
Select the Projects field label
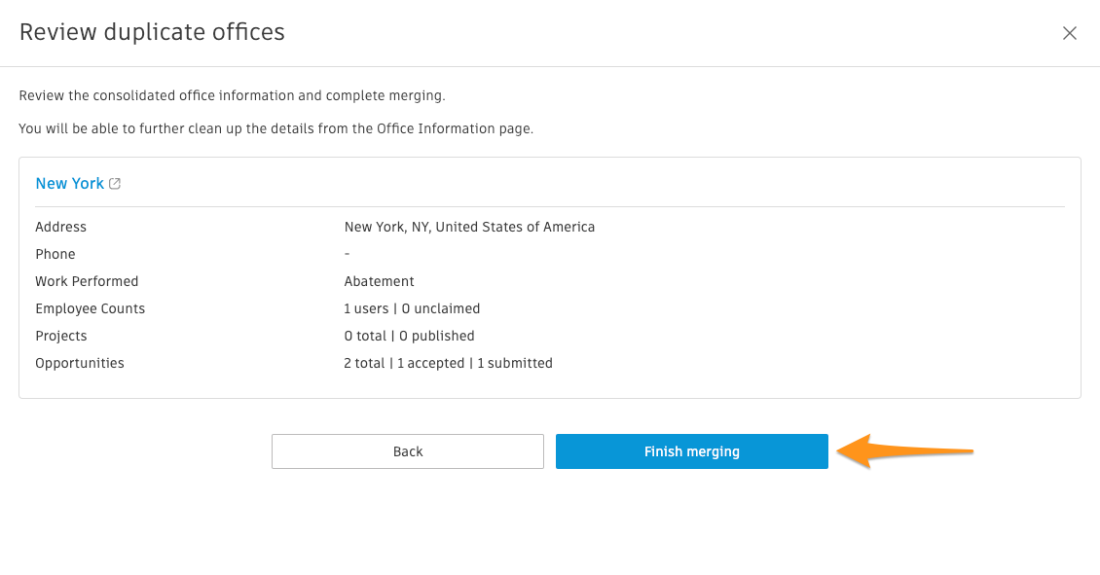click(61, 337)
